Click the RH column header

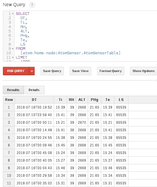tap(71, 100)
